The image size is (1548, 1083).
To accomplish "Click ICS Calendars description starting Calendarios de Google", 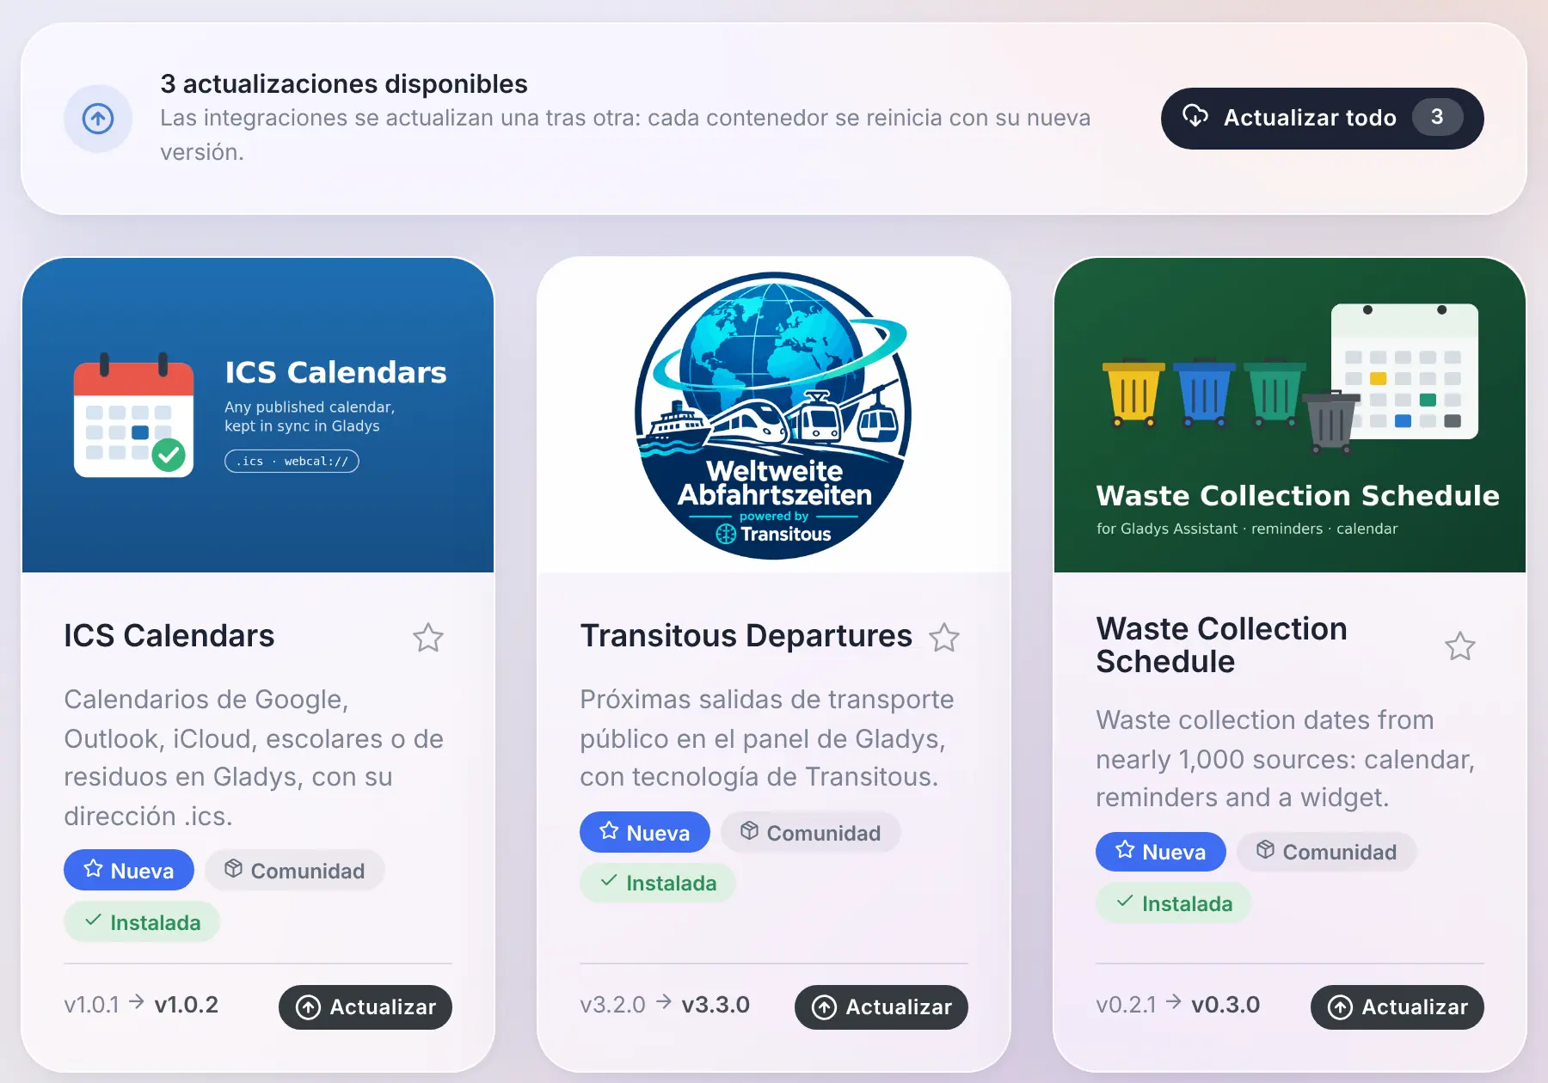I will pos(254,757).
